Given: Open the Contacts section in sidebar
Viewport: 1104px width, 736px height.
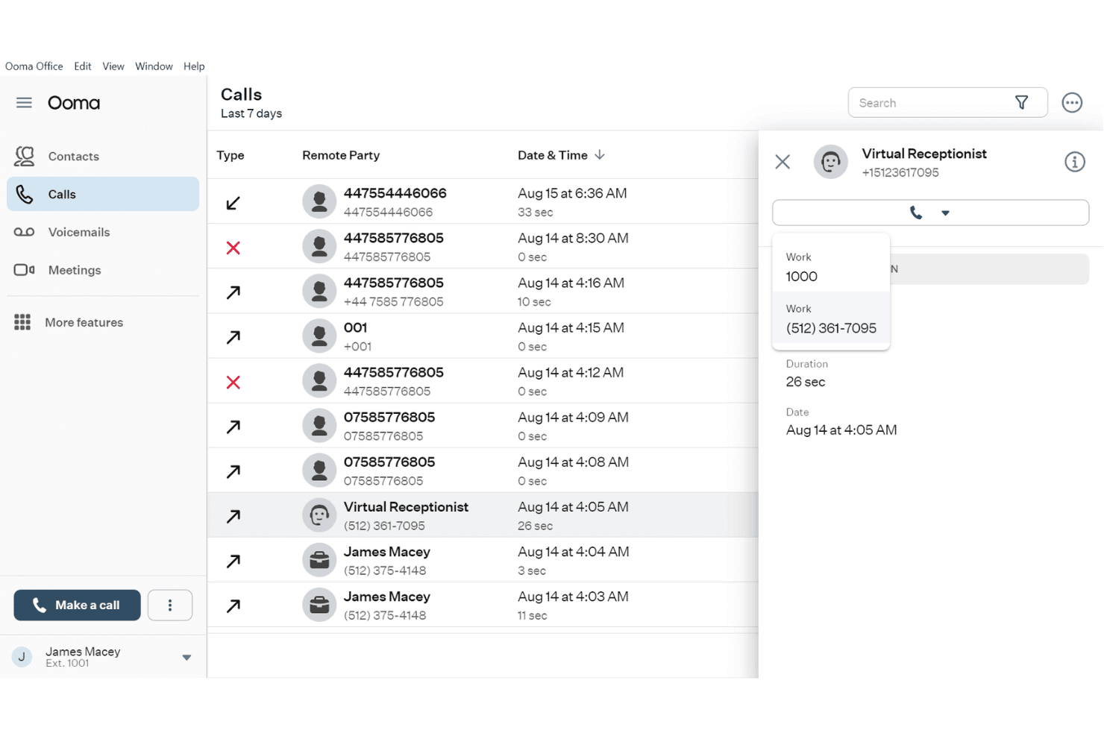Looking at the screenshot, I should point(103,156).
